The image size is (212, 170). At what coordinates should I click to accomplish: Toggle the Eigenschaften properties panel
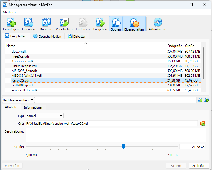tap(134, 24)
